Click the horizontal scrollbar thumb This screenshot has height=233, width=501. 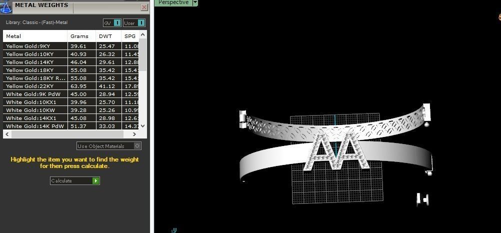tap(67, 134)
